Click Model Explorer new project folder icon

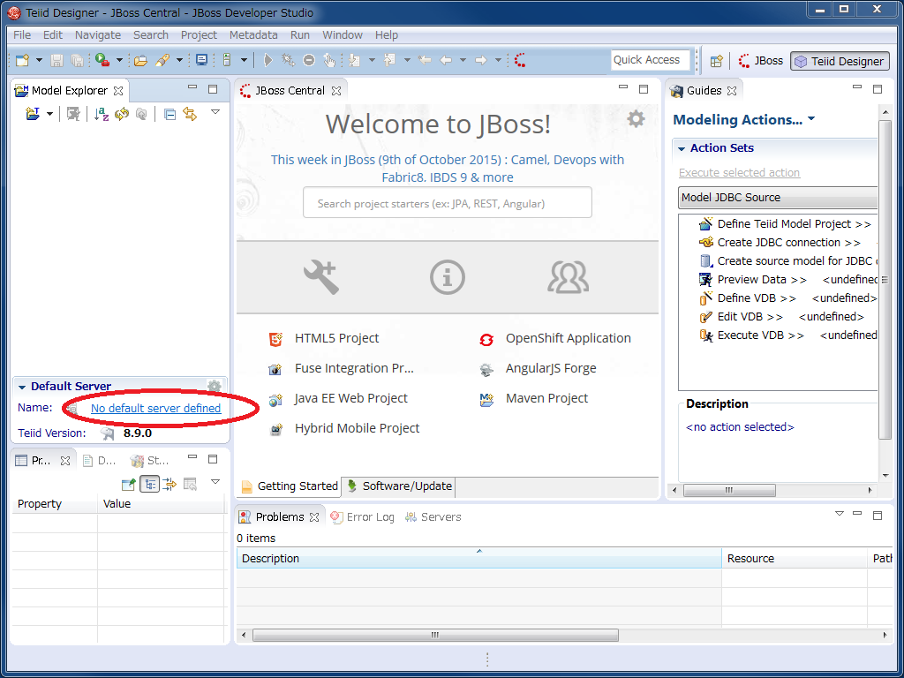click(33, 114)
